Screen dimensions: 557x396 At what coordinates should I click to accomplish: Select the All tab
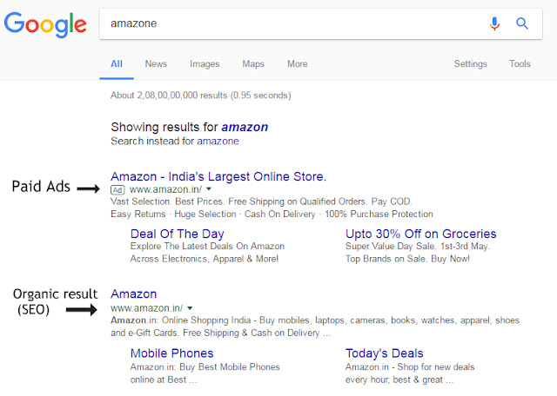click(x=117, y=63)
